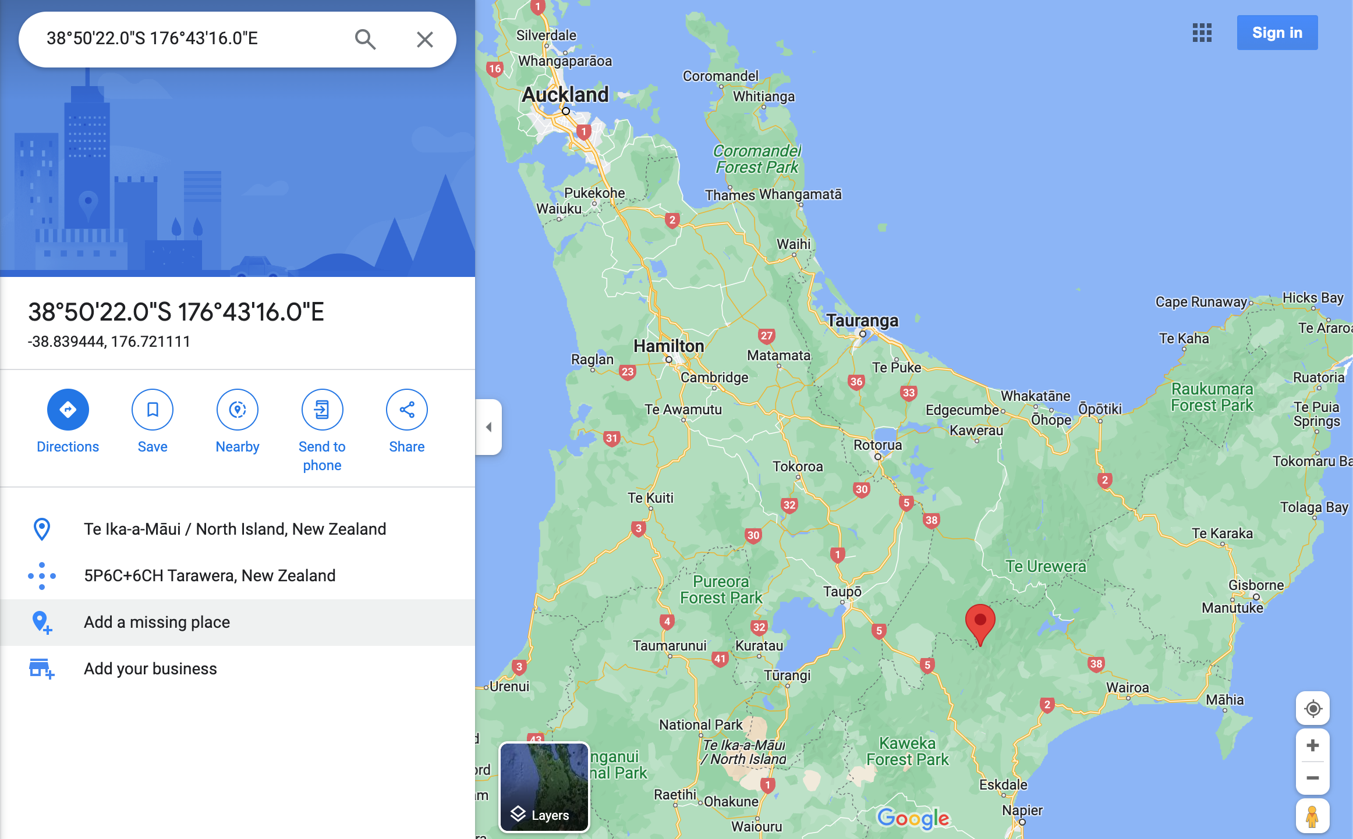Click the Sign in button
The image size is (1353, 839).
[x=1277, y=33]
